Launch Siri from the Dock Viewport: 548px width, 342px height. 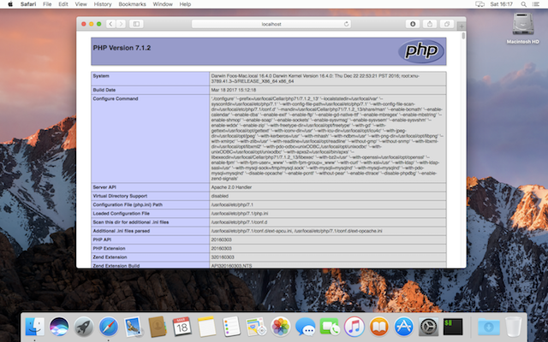point(59,327)
